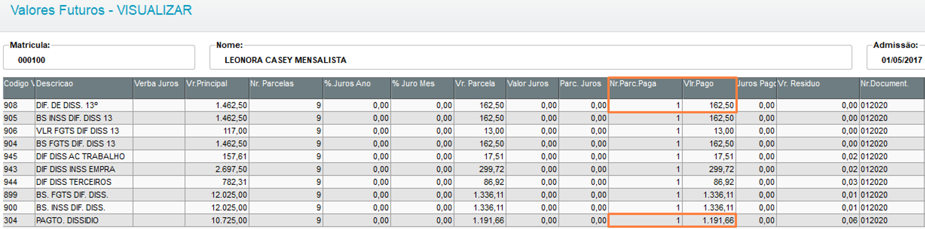Select row DIF. DE DISS. 13º
Image resolution: width=925 pixels, height=229 pixels.
coord(463,106)
